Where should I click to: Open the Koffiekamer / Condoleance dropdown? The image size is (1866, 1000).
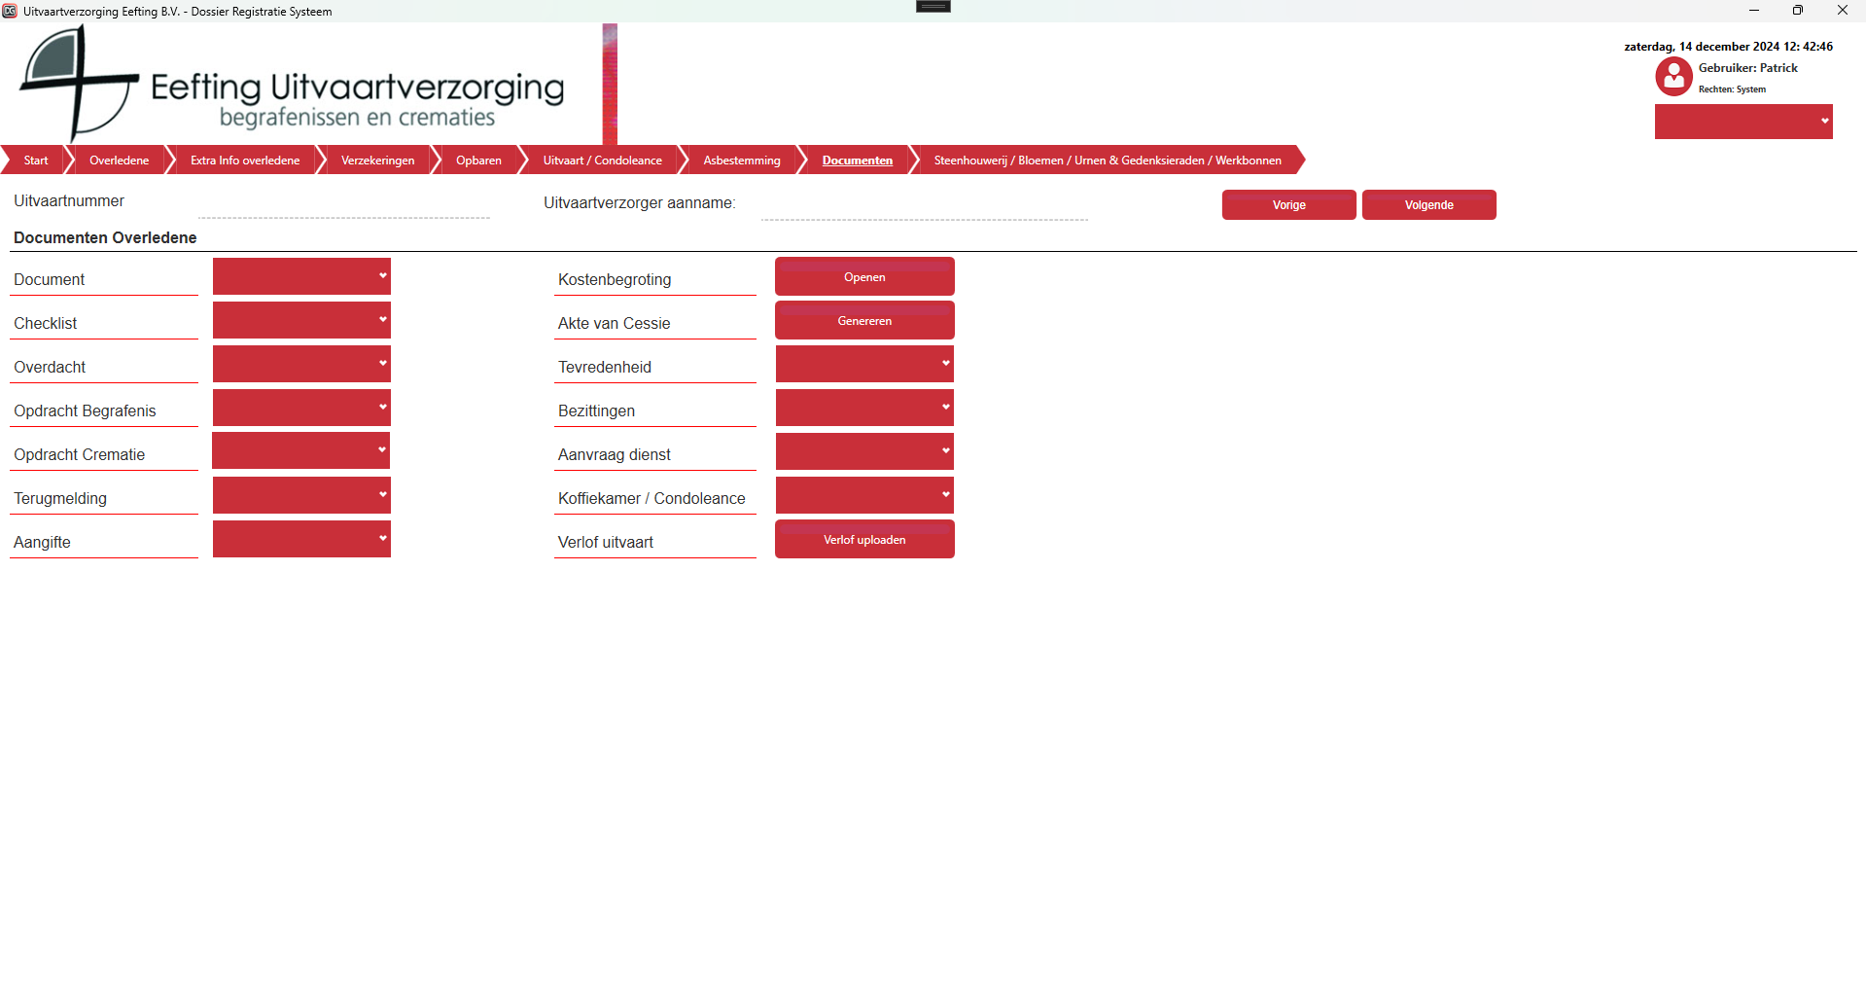(864, 495)
